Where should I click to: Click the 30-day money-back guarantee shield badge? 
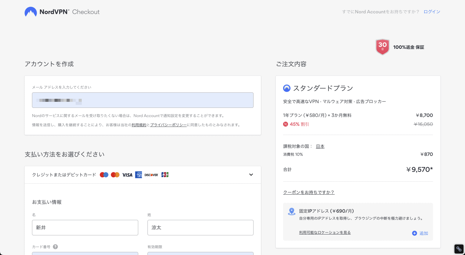click(382, 47)
